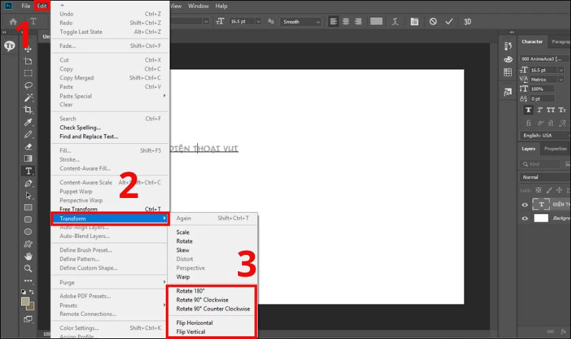571x339 pixels.
Task: Select the Pen tool
Action: (x=28, y=183)
